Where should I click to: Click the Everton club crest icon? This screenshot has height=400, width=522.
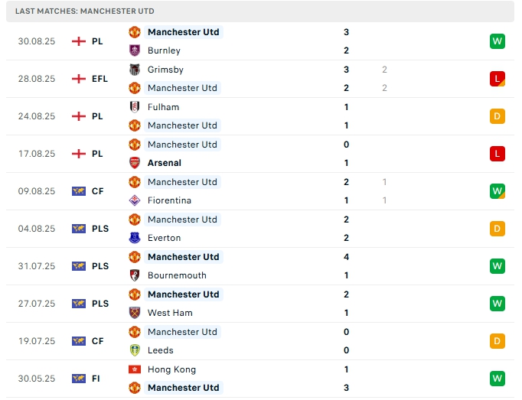point(135,238)
